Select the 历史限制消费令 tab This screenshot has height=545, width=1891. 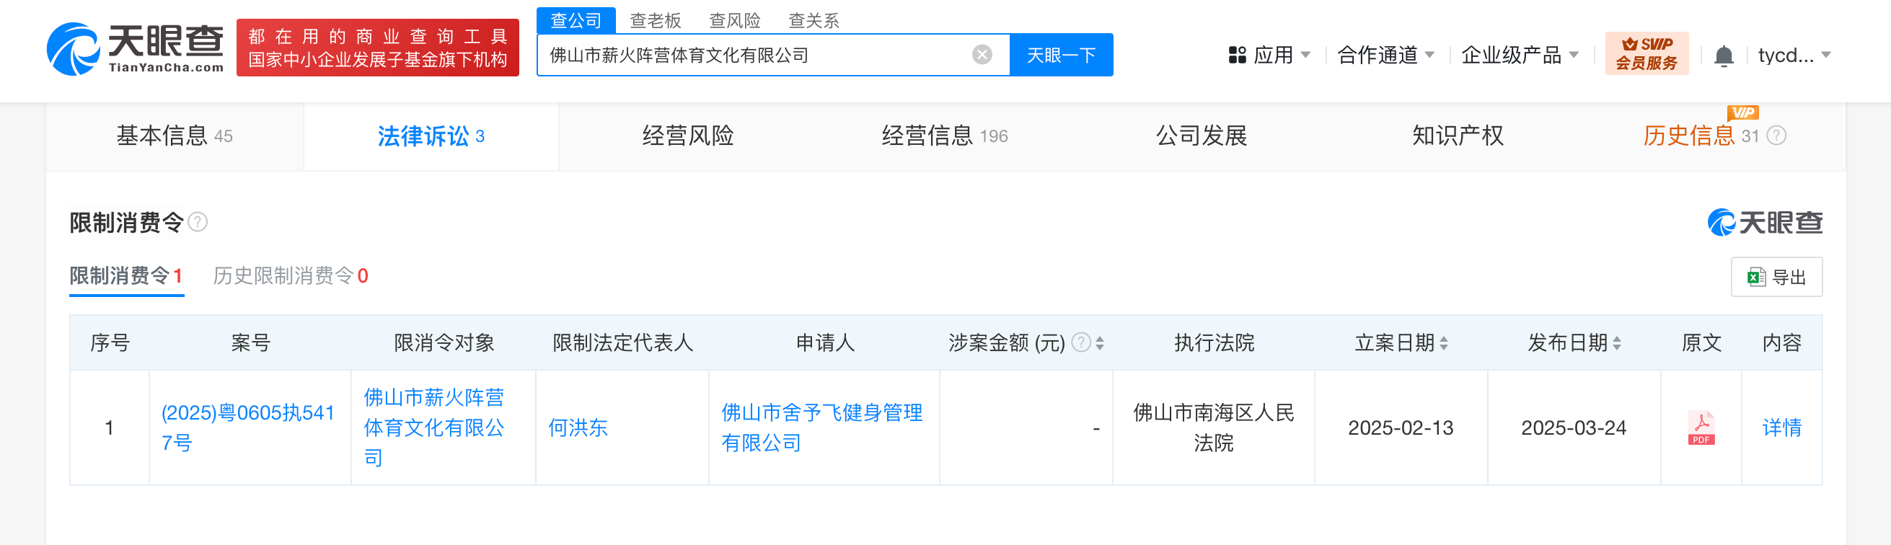[x=290, y=276]
